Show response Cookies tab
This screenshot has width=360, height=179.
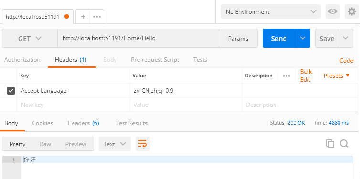(x=42, y=123)
